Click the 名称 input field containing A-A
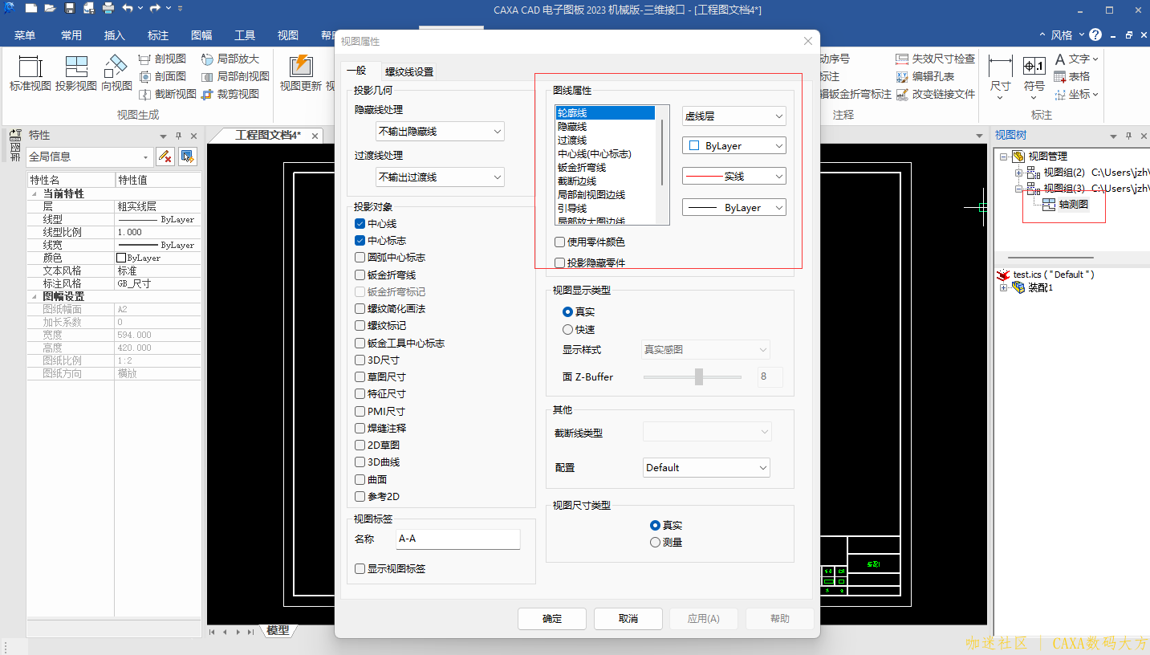The height and width of the screenshot is (655, 1150). click(x=457, y=539)
